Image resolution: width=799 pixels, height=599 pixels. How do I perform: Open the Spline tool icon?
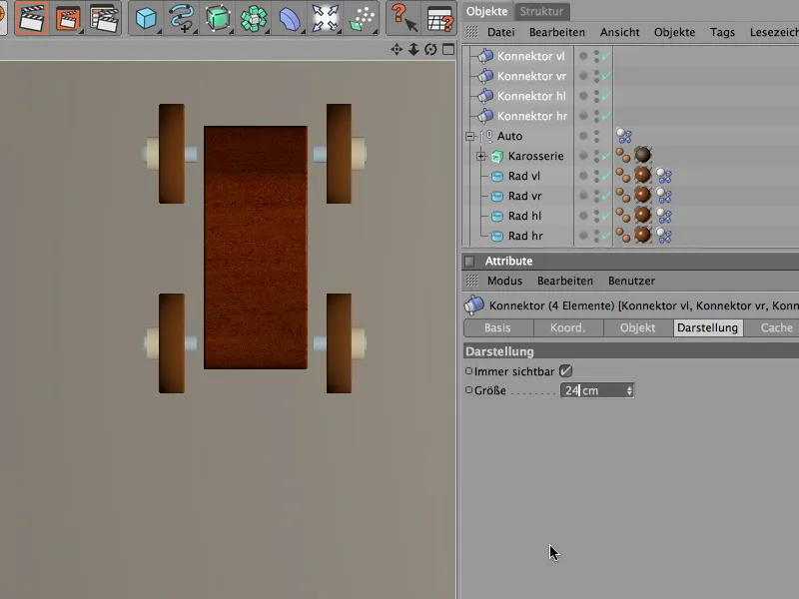[182, 18]
